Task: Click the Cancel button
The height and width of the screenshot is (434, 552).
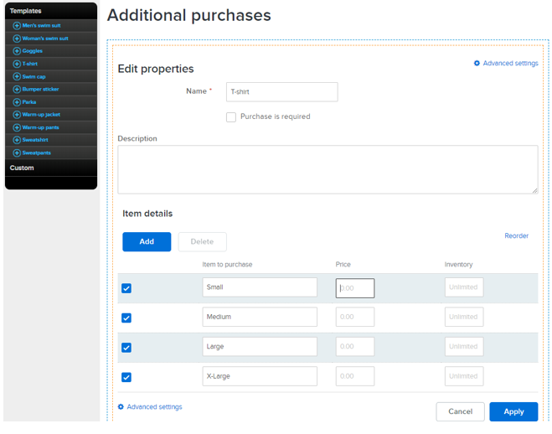Action: pyautogui.click(x=460, y=411)
